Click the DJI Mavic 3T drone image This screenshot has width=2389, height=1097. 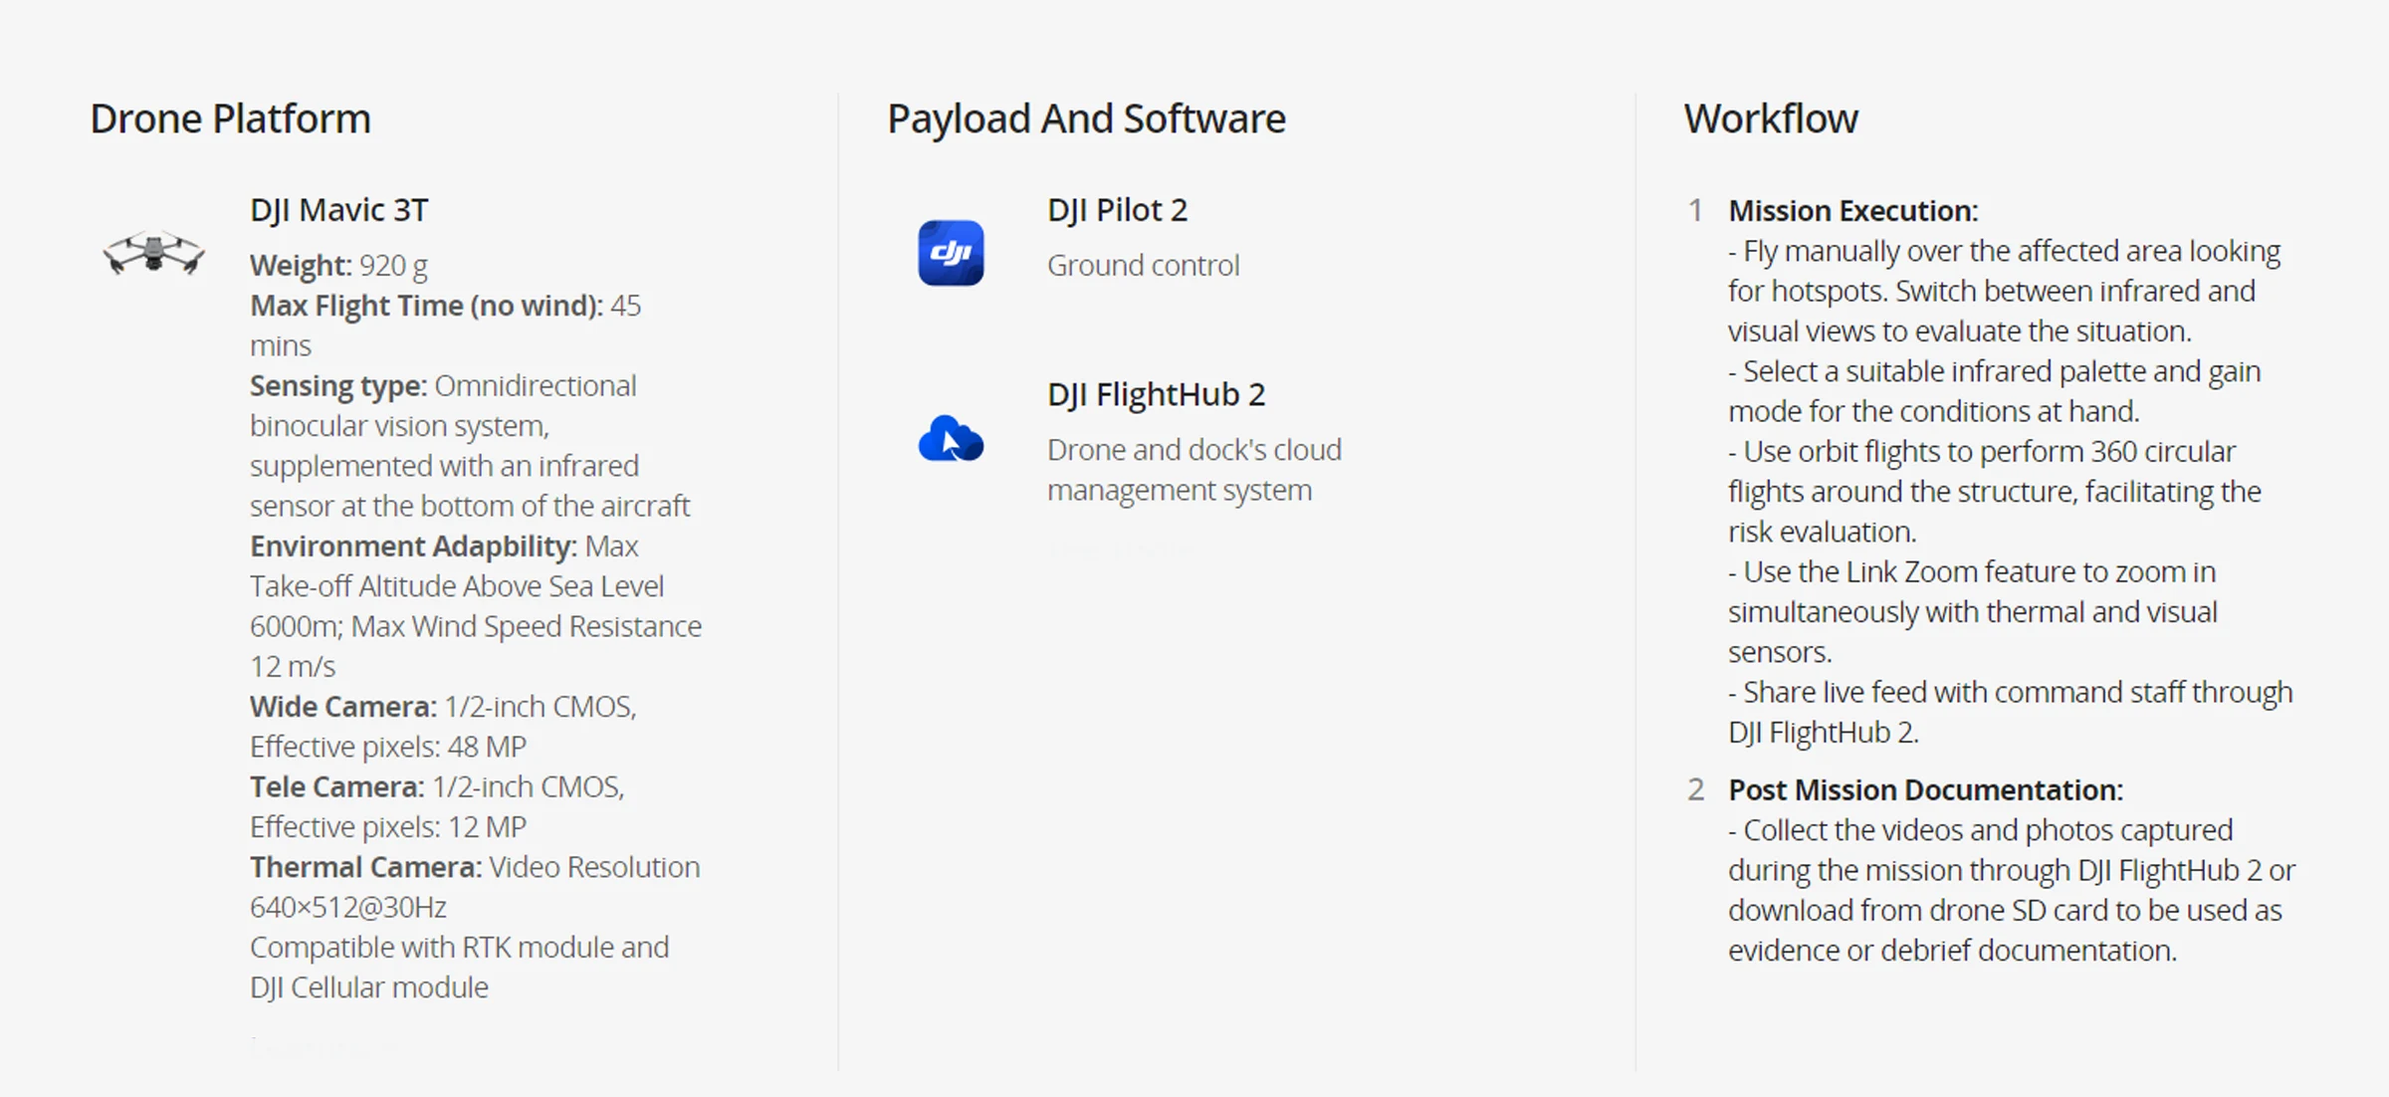point(153,252)
